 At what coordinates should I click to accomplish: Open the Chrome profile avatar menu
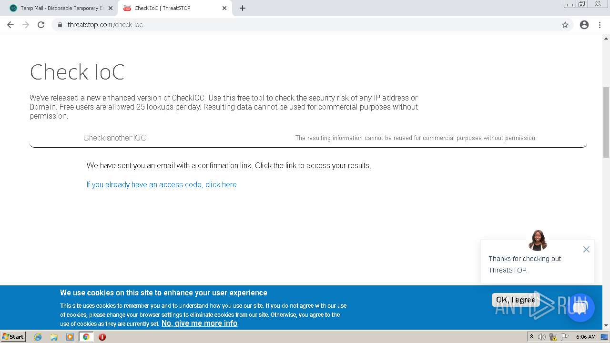pos(584,25)
